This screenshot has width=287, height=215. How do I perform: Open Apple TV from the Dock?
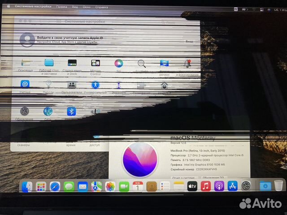192,186
